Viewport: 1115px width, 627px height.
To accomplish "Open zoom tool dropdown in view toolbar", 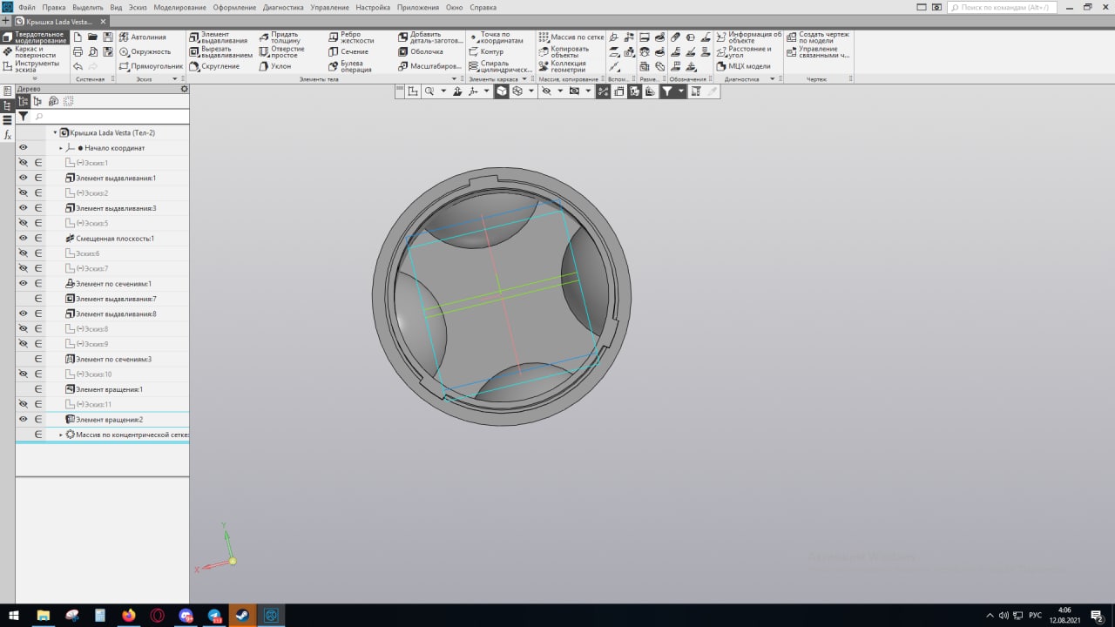I will 443,91.
